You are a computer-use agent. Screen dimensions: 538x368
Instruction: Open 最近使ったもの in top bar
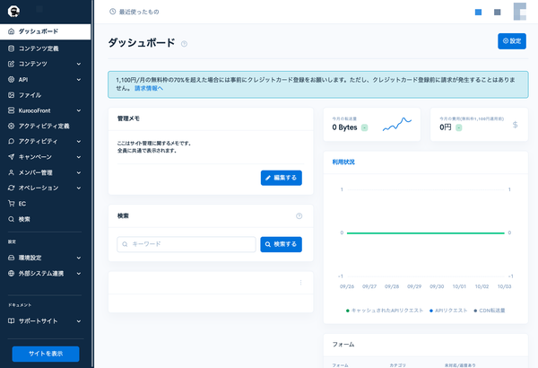134,12
